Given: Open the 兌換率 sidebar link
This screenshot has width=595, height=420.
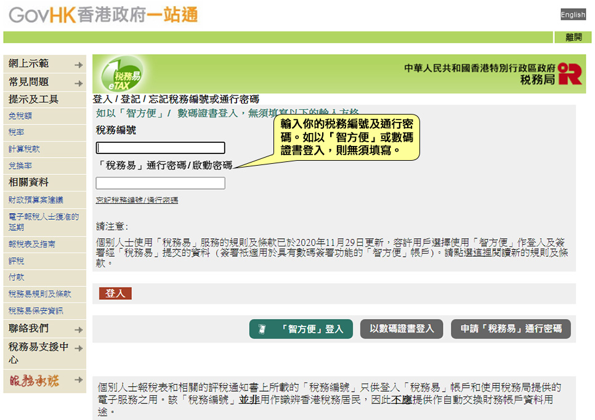Looking at the screenshot, I should click(x=20, y=166).
